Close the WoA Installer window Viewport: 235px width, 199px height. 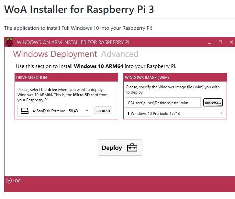[231, 42]
